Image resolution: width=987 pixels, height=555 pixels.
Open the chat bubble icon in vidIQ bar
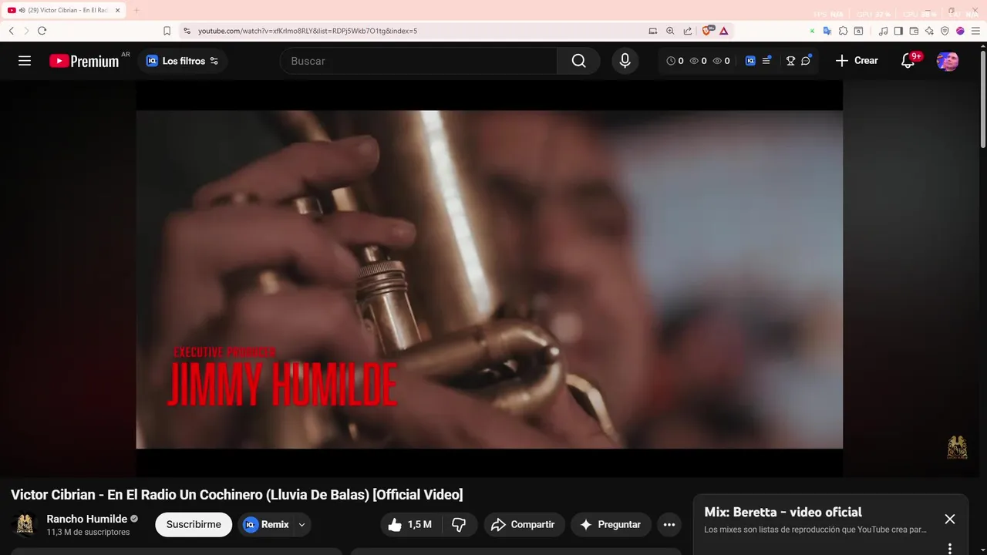tap(806, 60)
